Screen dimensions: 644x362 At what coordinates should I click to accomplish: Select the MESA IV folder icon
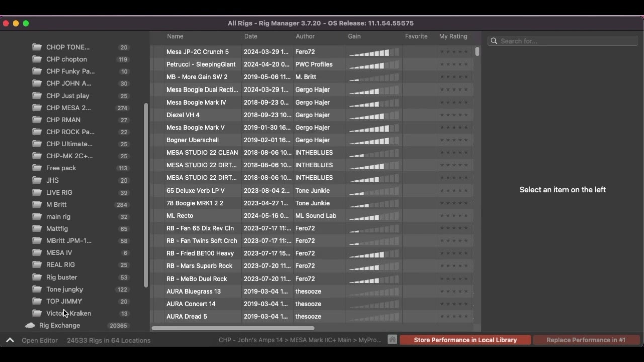(37, 252)
